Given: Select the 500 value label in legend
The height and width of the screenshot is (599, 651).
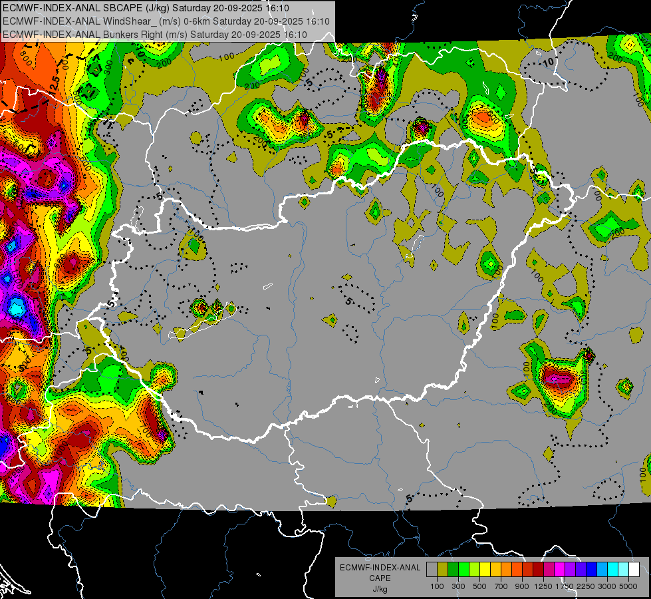Looking at the screenshot, I should pos(479,586).
